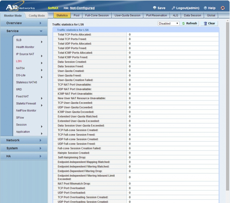Click 'Self-Hairpinning Drop:' row label
Viewport: 230px width, 203px height.
[x=72, y=157]
